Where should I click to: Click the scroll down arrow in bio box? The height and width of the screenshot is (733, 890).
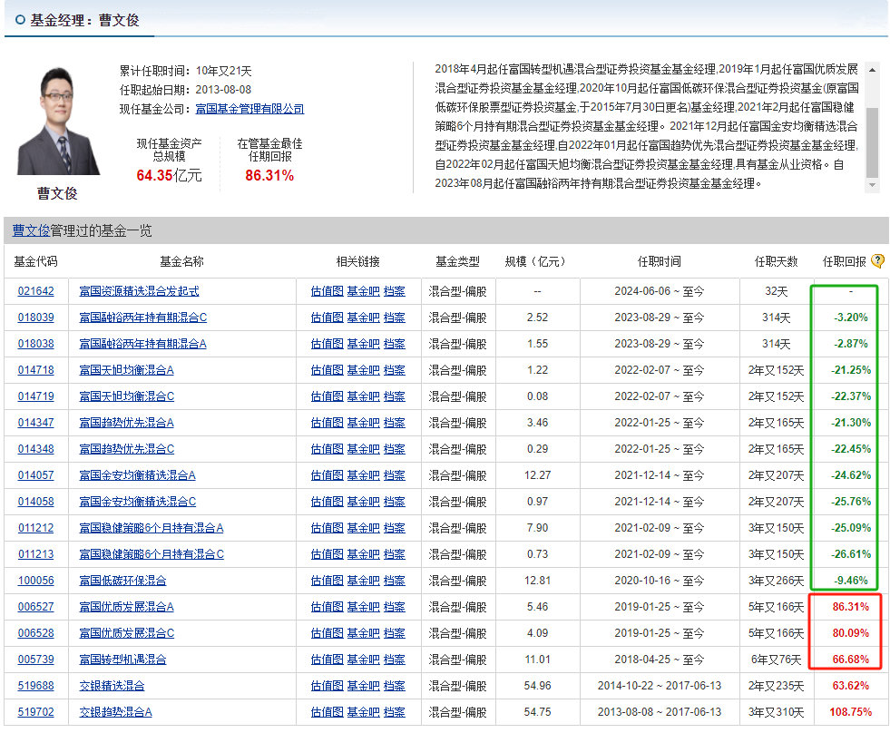872,185
